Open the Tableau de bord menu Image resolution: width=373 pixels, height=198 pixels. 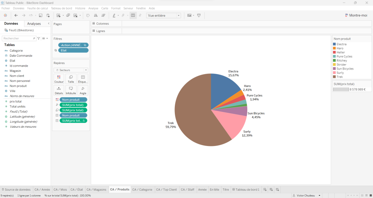pos(61,8)
